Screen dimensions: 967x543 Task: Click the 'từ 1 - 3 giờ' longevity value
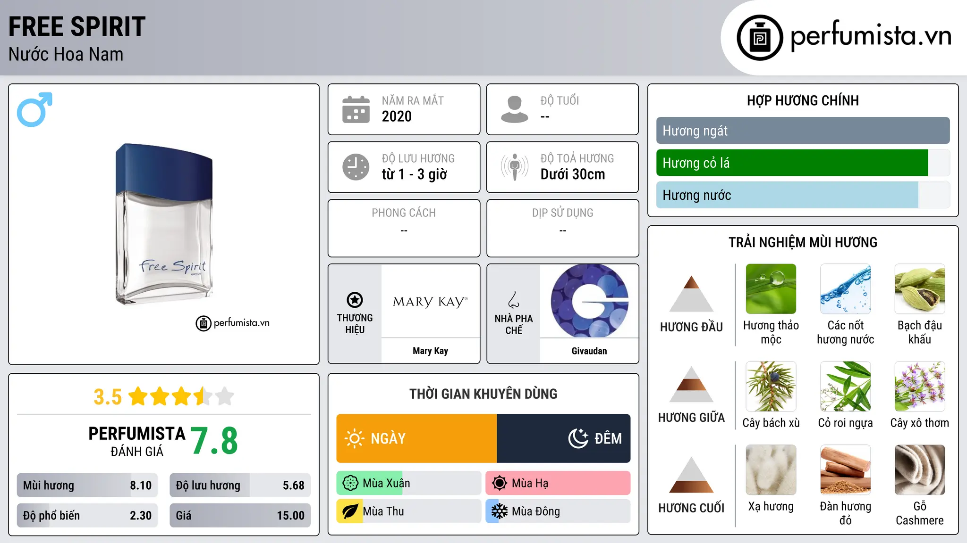point(414,174)
